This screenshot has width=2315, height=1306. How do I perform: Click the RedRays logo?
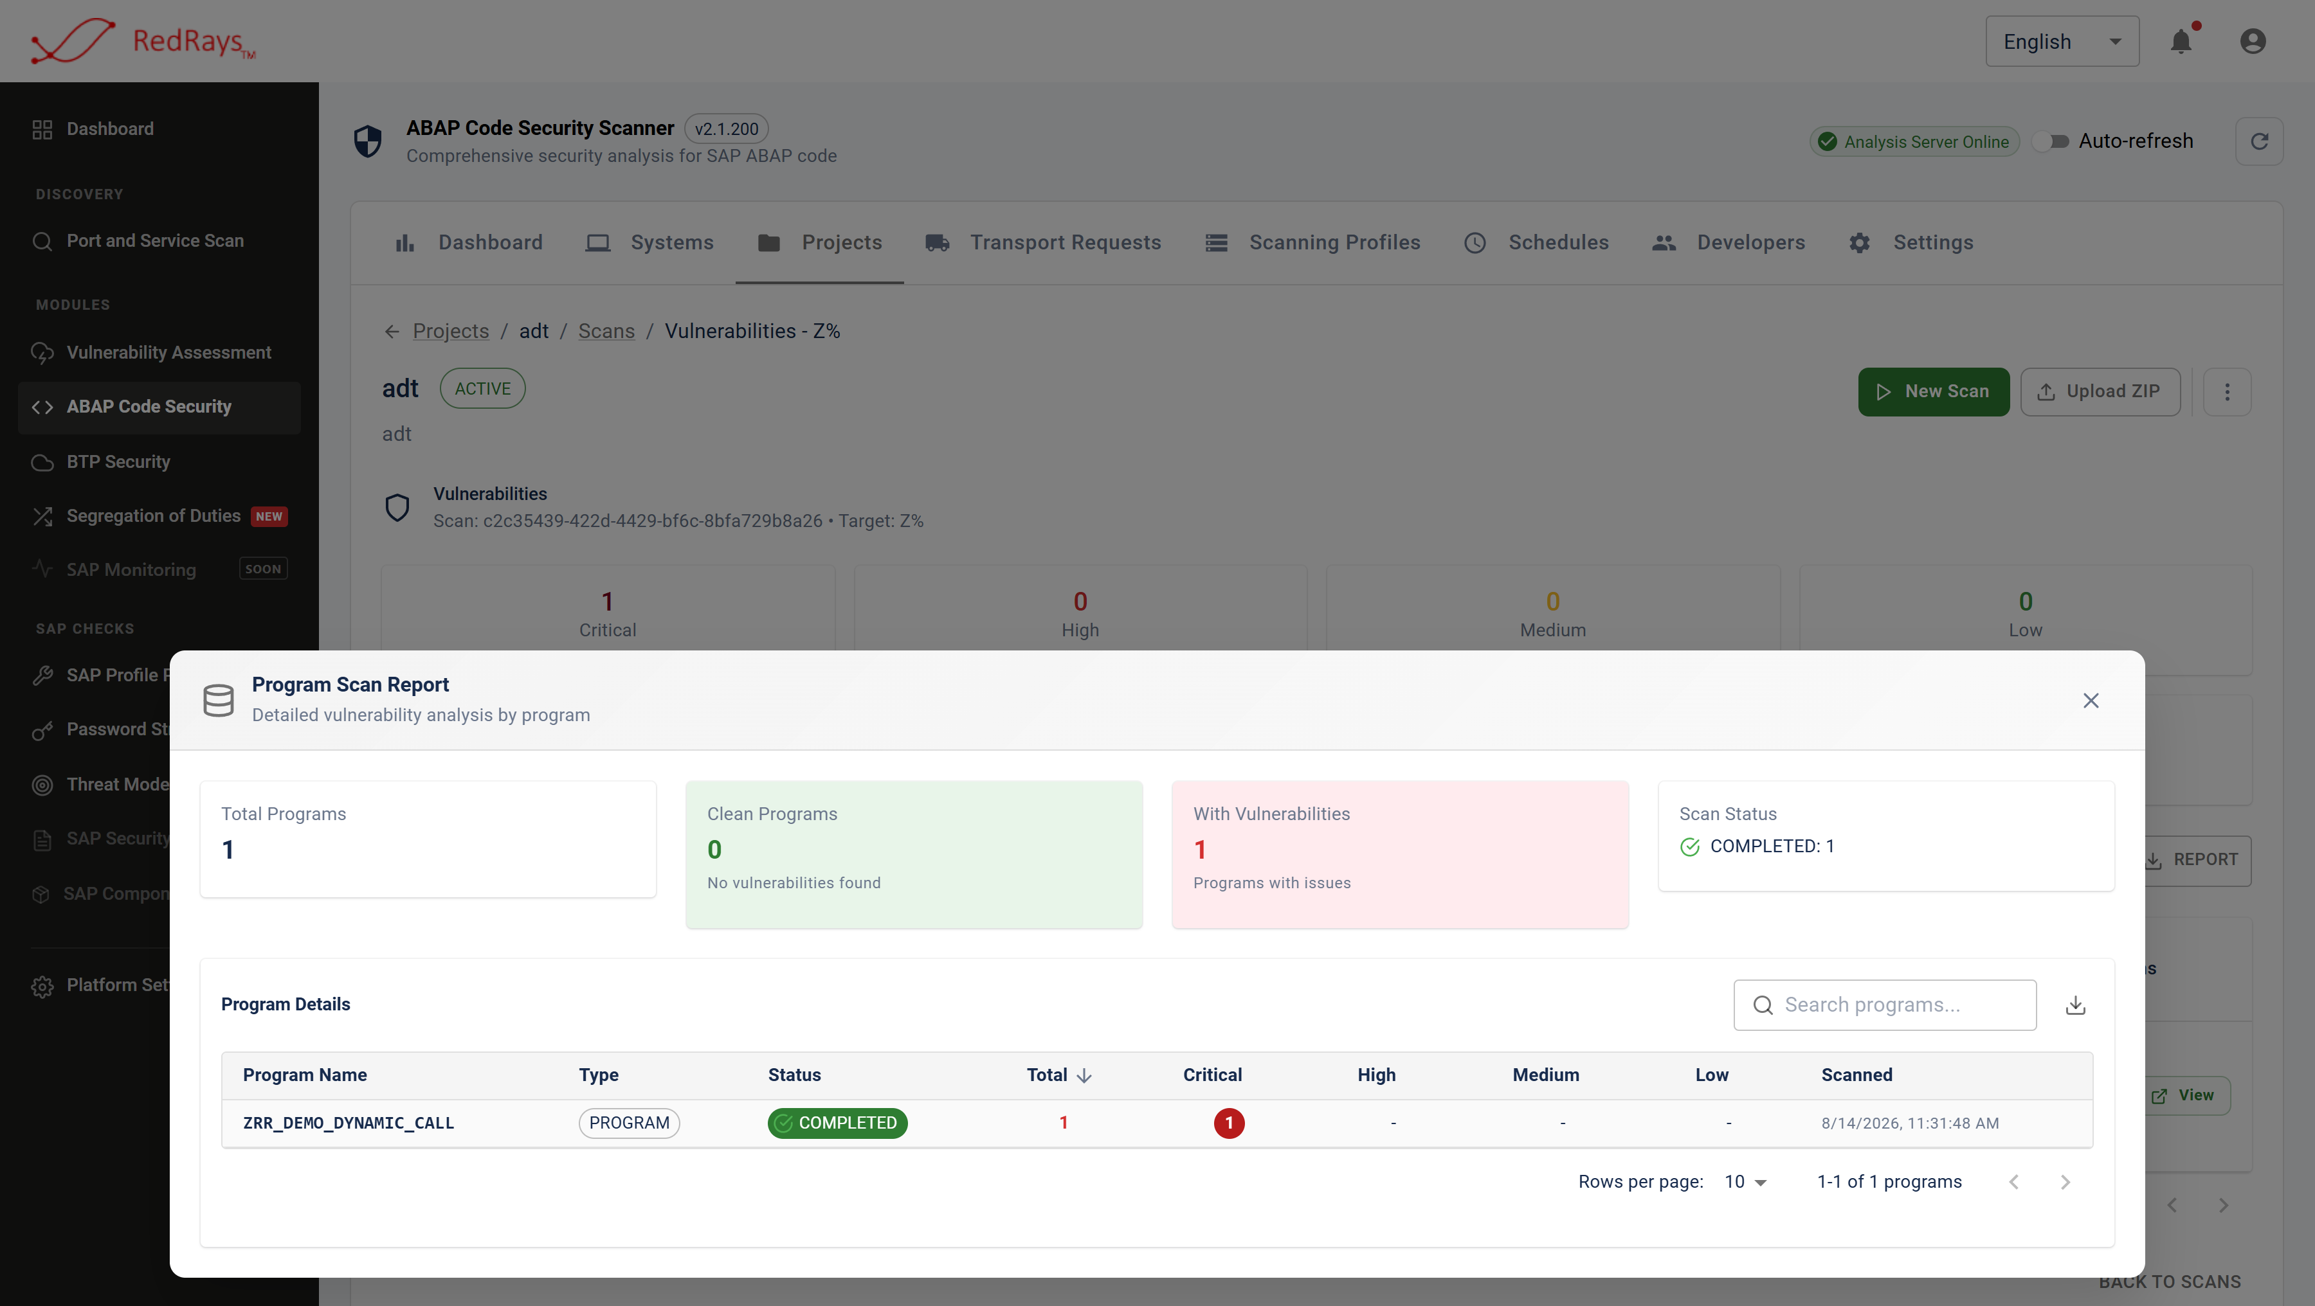tap(144, 41)
